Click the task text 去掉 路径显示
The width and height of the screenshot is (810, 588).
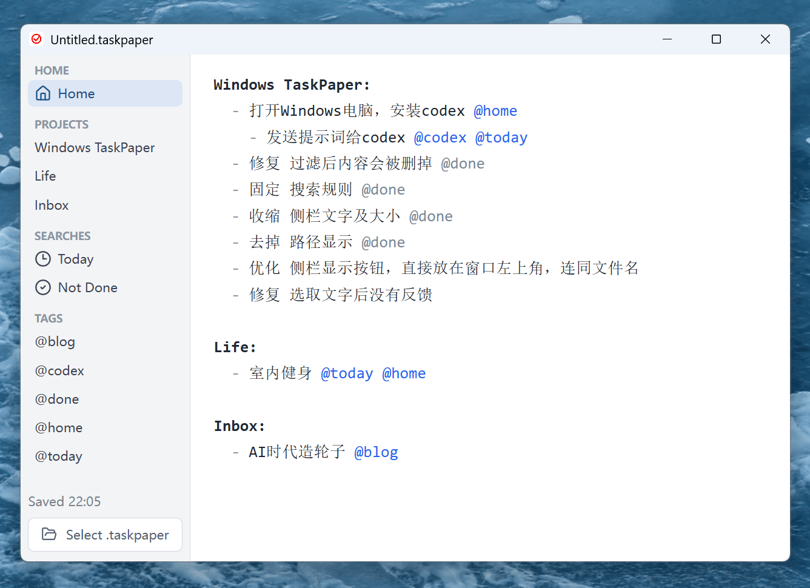coord(301,242)
